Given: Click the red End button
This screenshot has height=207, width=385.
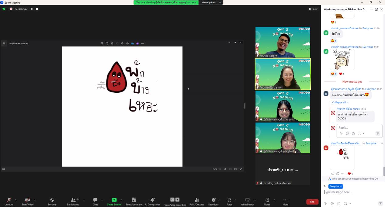Looking at the screenshot, I should pos(312,202).
